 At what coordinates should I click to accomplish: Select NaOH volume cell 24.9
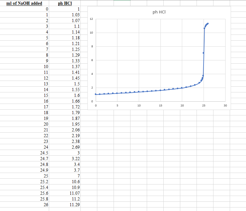point(24,170)
